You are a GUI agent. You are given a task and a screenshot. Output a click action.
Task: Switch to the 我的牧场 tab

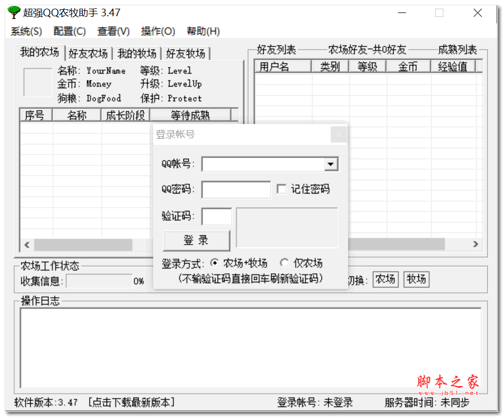136,53
